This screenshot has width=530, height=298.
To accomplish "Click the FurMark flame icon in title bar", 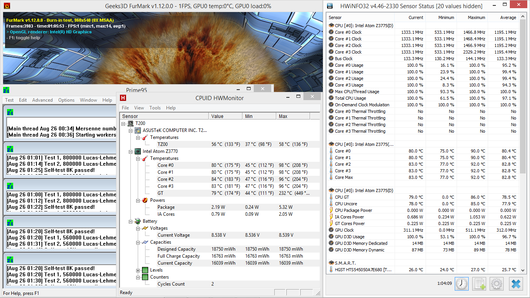I will [7, 6].
